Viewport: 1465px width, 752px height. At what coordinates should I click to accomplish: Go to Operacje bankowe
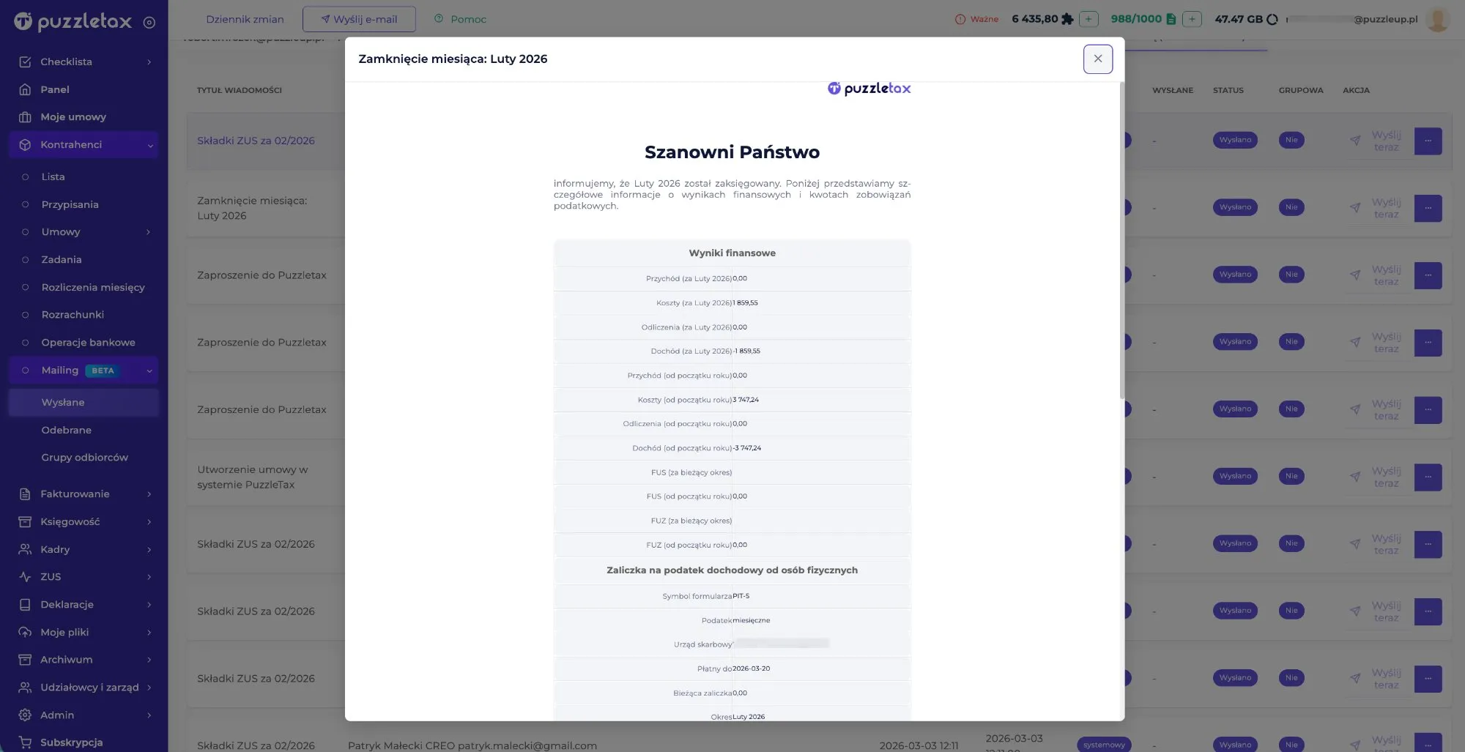pyautogui.click(x=88, y=343)
